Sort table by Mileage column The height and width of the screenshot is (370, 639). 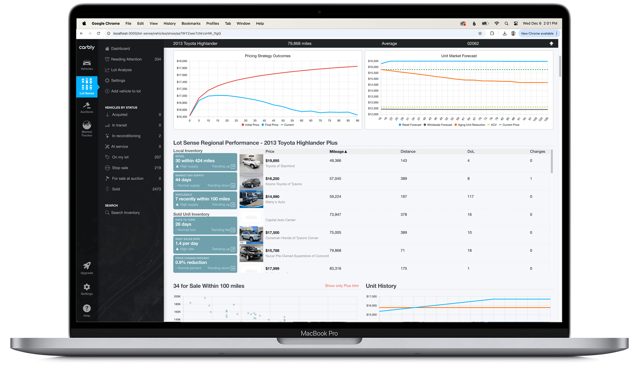(338, 151)
